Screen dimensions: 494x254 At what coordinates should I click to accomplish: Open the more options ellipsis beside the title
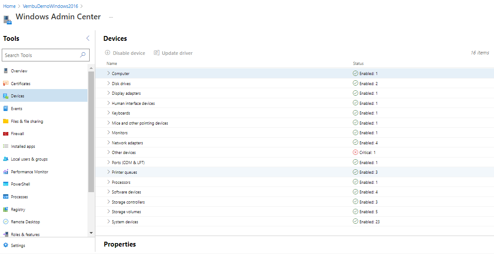click(x=111, y=17)
